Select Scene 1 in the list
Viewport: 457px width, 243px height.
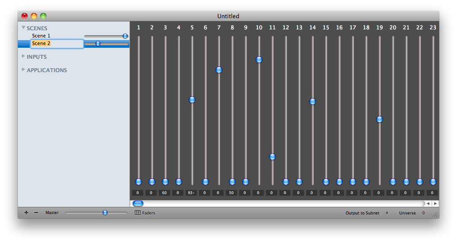click(x=41, y=36)
